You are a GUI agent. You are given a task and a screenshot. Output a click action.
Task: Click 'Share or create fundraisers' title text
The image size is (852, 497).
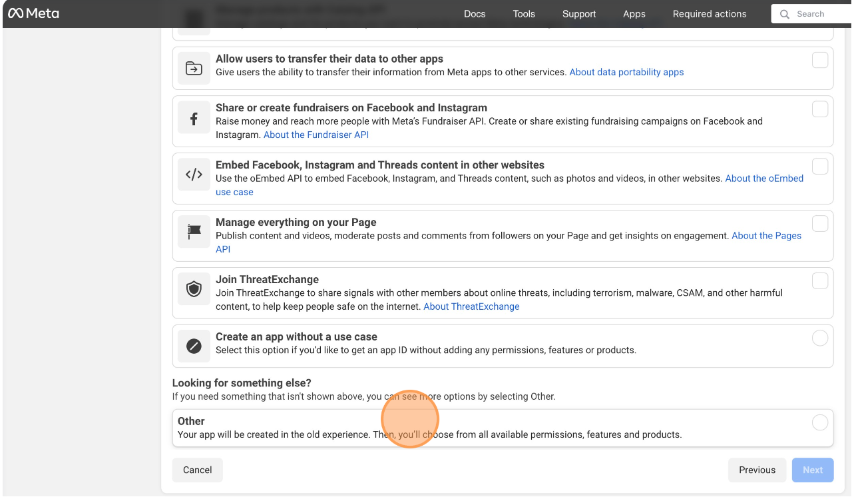(x=351, y=108)
